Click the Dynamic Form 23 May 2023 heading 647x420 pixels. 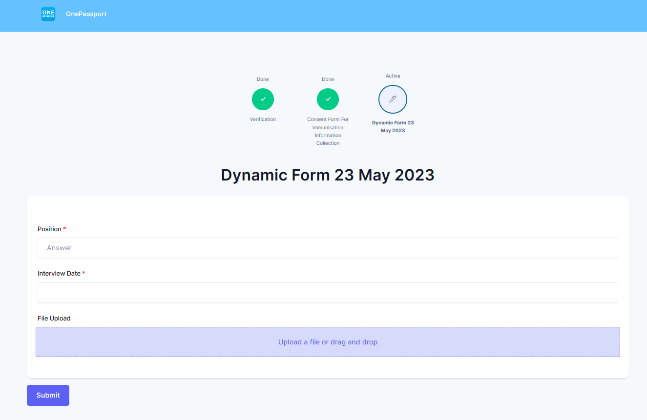point(328,175)
